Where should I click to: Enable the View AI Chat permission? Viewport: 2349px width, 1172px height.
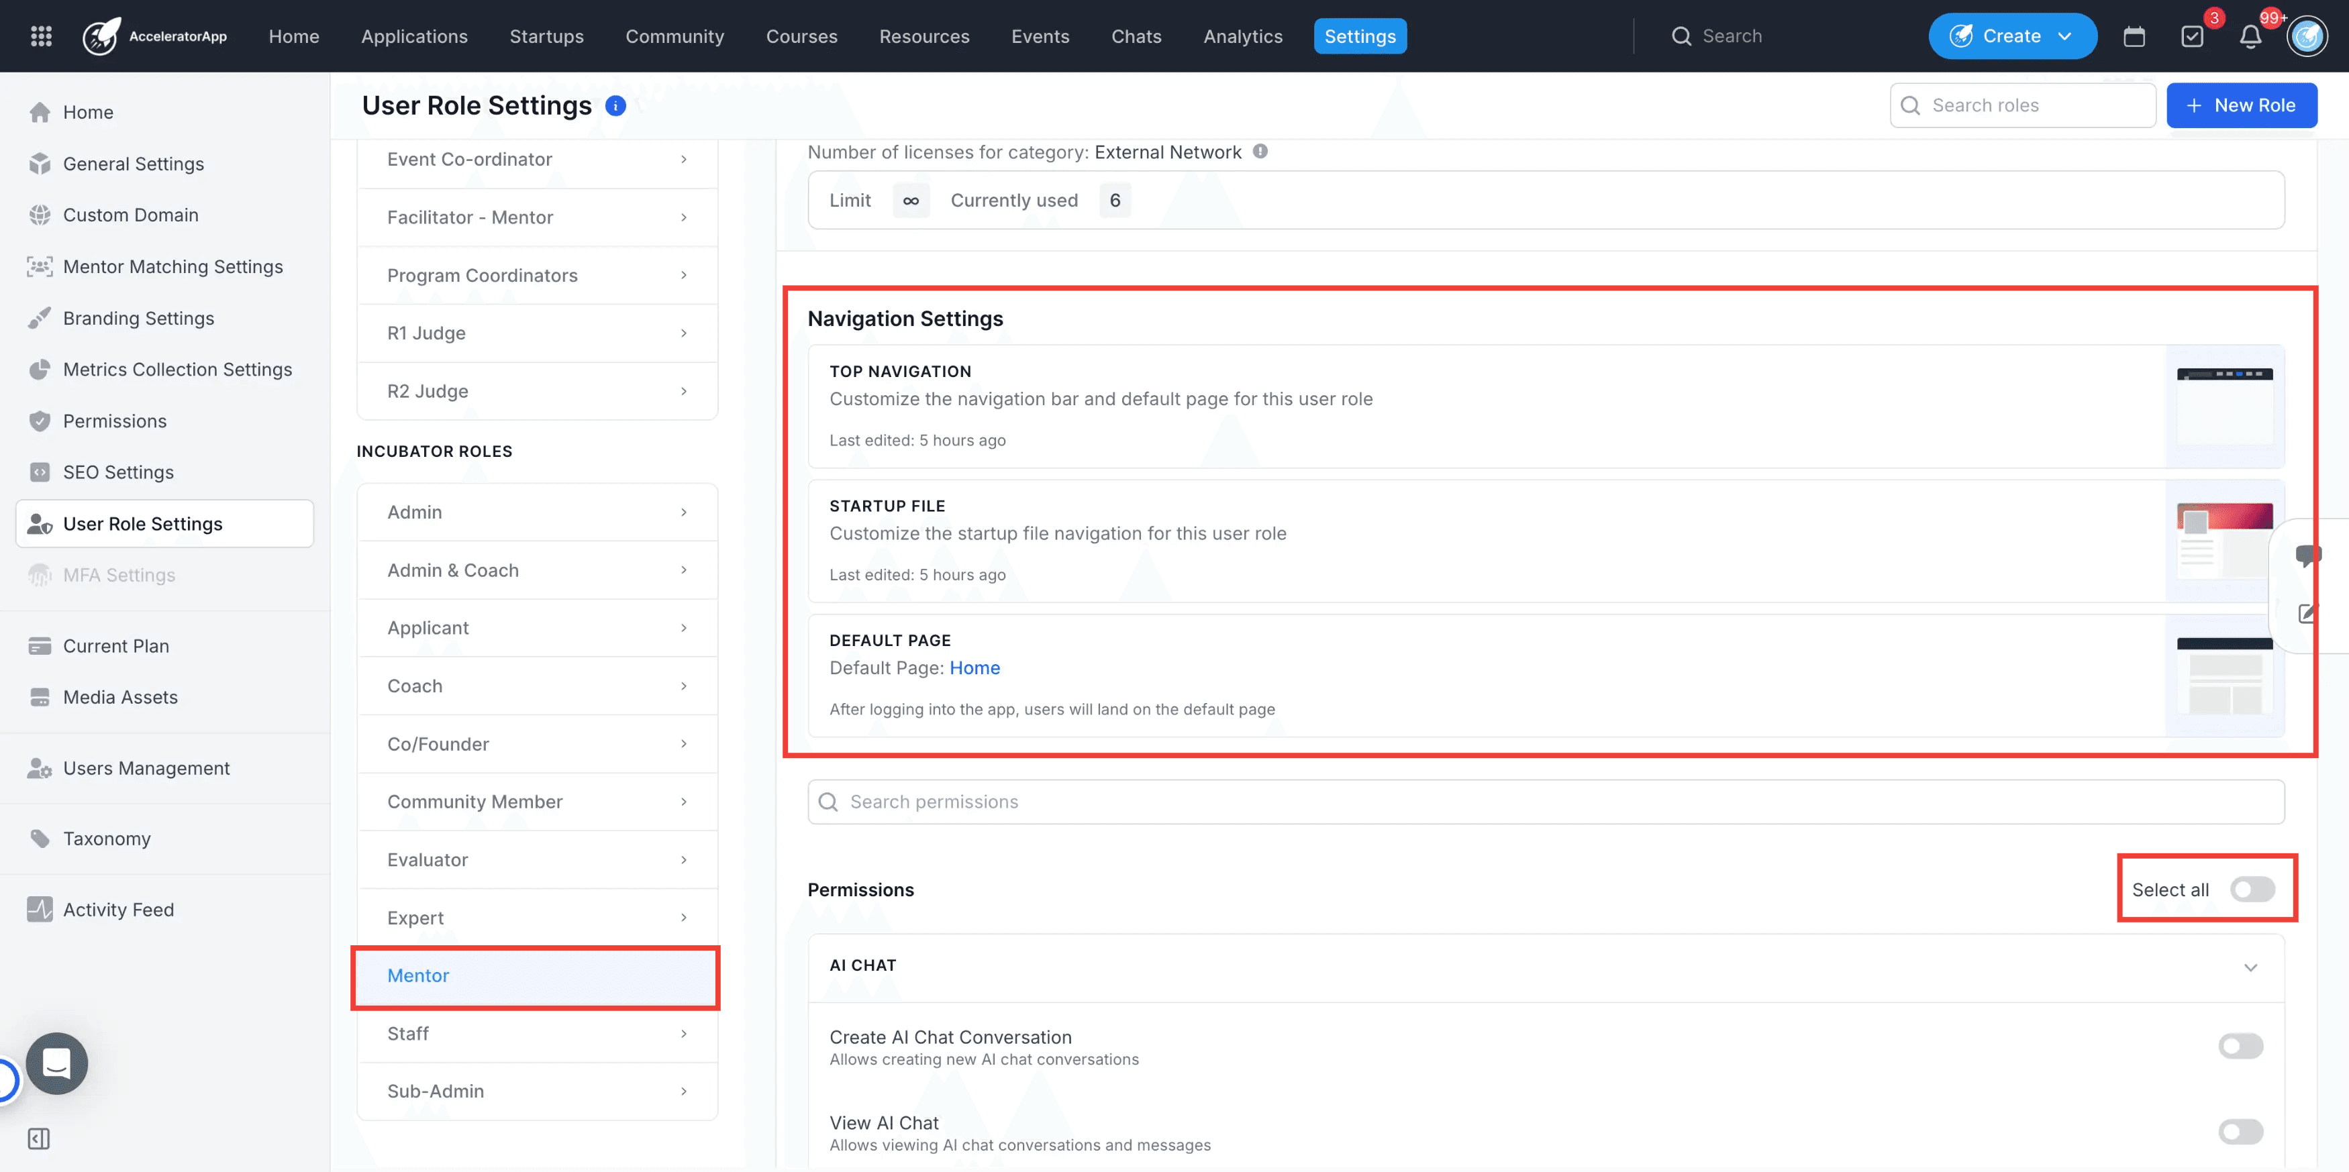pyautogui.click(x=2240, y=1131)
